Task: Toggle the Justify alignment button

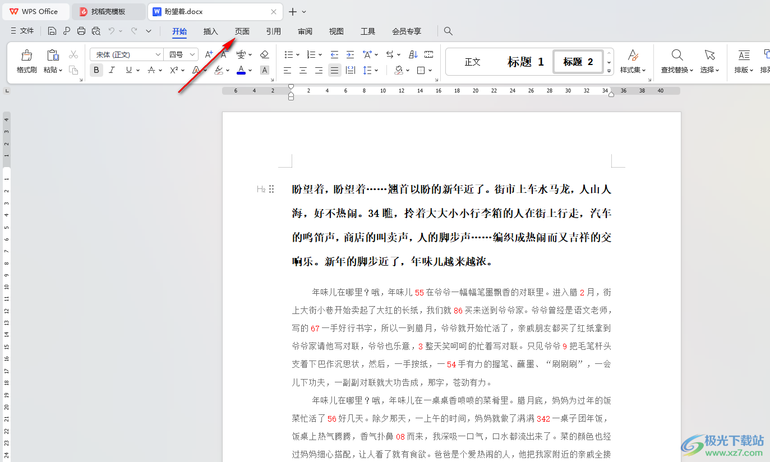Action: 335,70
